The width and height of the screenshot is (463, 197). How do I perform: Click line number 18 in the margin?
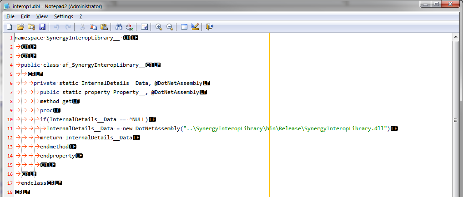pyautogui.click(x=10, y=192)
